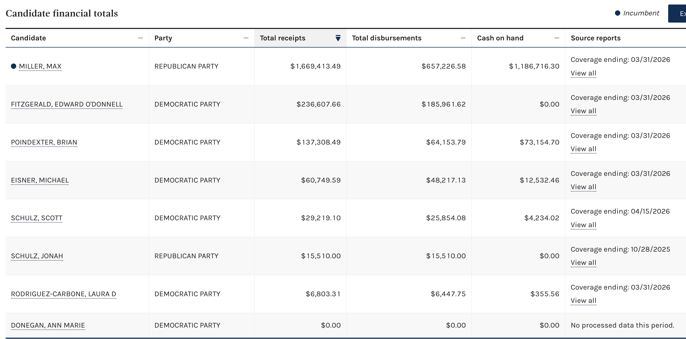Click sort dash icon in Party header

pos(246,38)
